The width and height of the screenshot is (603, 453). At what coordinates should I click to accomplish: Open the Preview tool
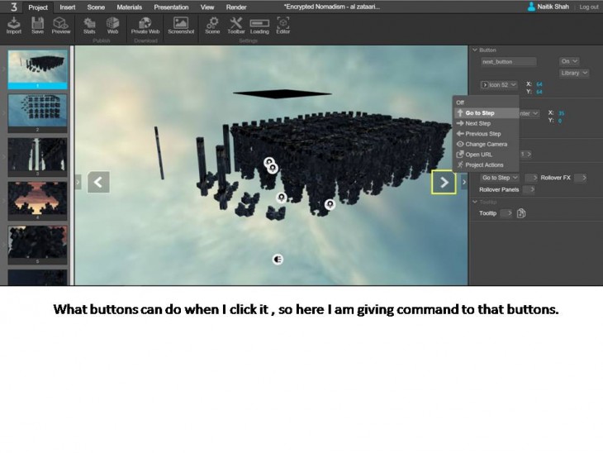pos(61,24)
